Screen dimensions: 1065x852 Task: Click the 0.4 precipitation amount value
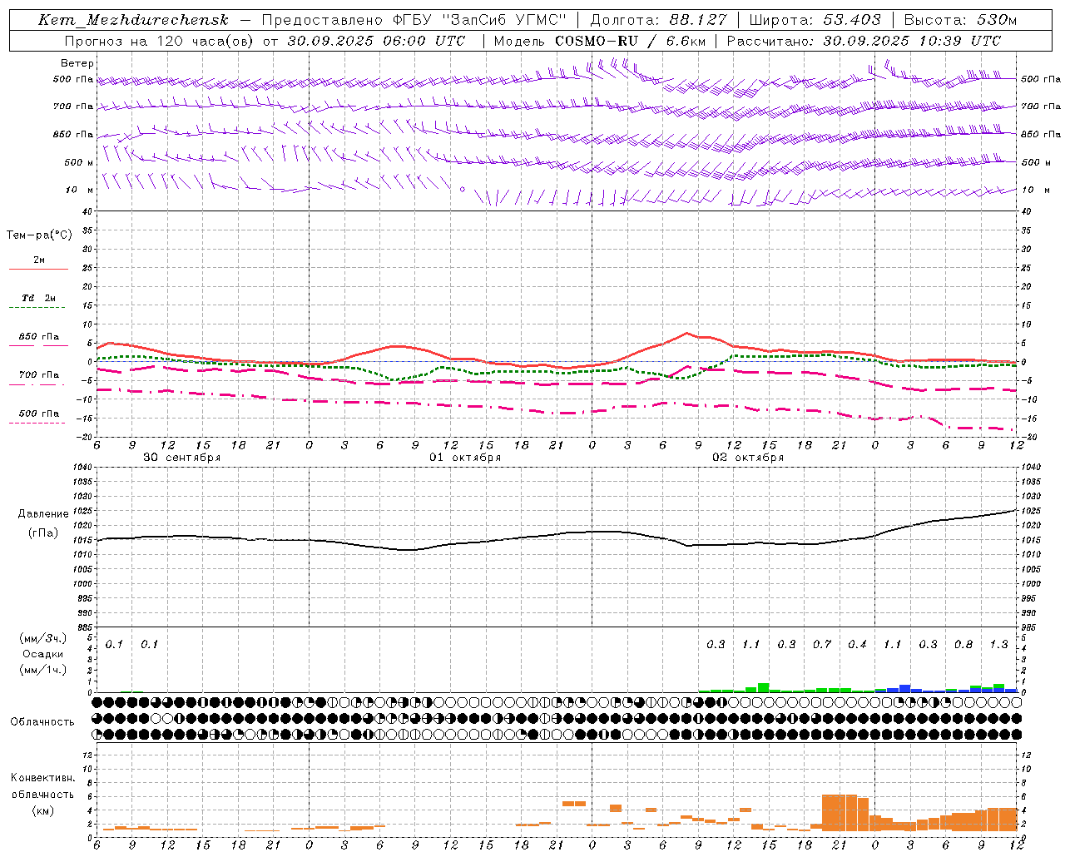pyautogui.click(x=857, y=644)
